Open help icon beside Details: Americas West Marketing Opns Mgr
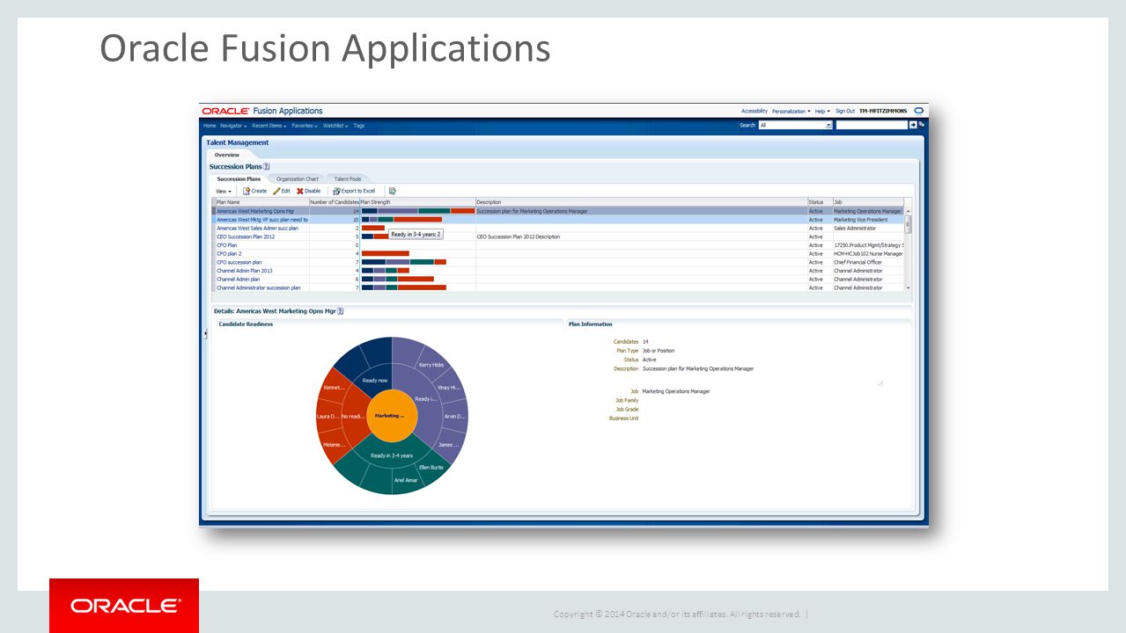This screenshot has height=633, width=1126. [x=341, y=310]
